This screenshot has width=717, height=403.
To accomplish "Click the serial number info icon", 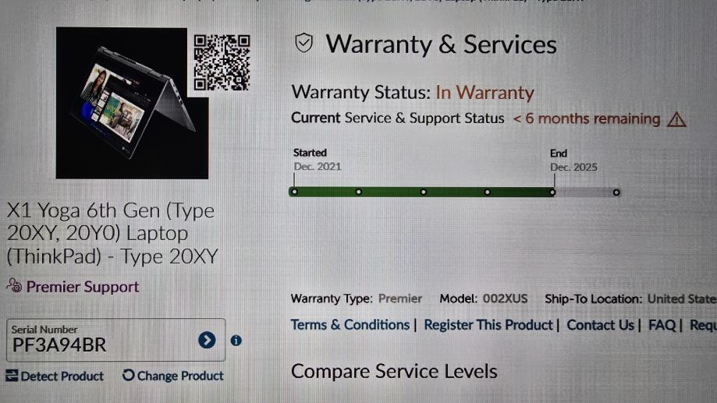I will click(236, 341).
